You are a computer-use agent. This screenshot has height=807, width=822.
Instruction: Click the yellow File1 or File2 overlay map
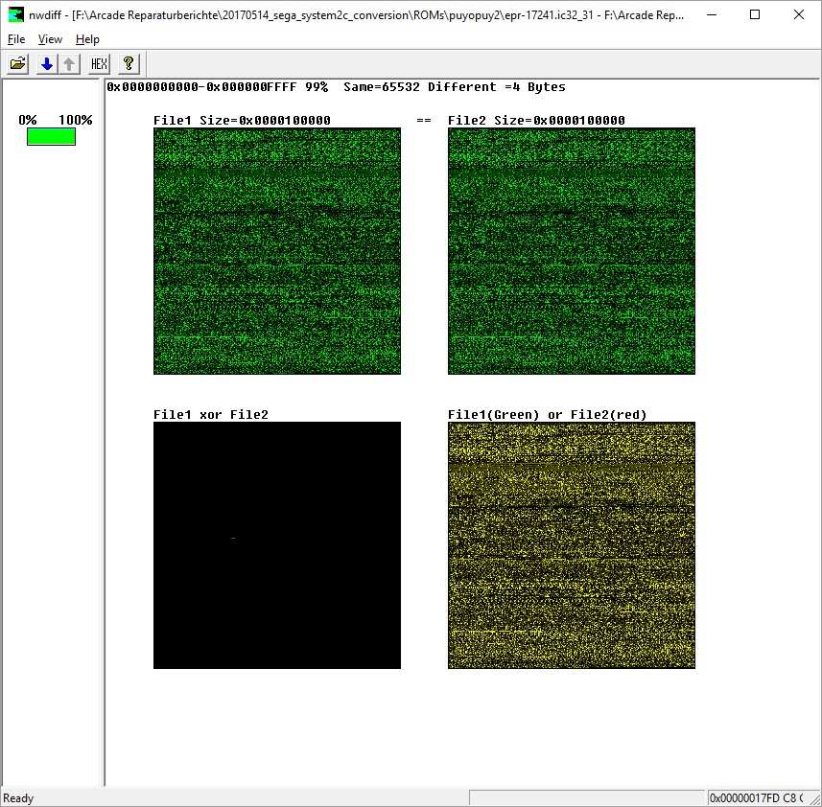pyautogui.click(x=571, y=544)
